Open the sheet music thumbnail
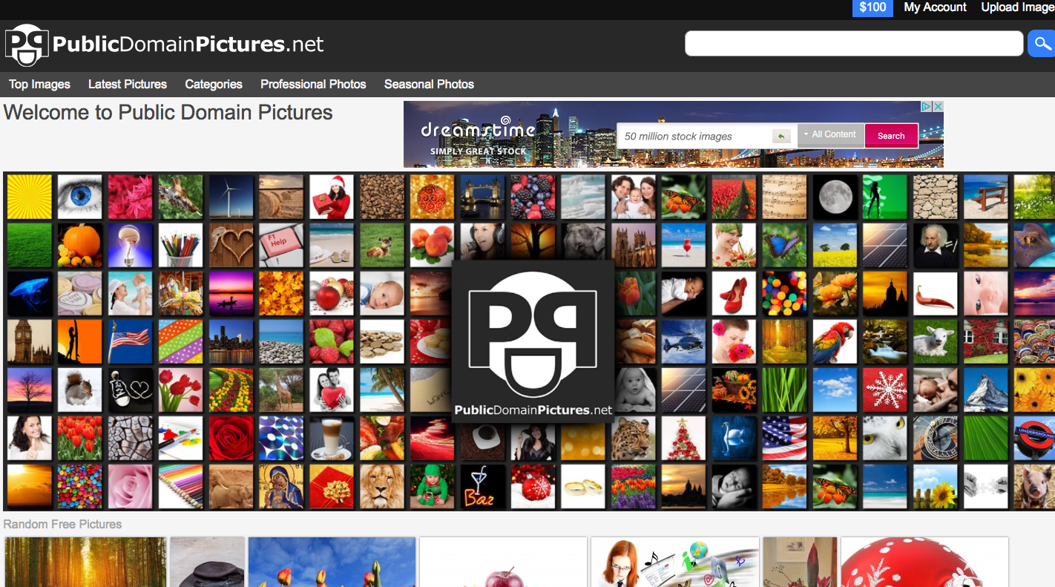 click(x=784, y=197)
